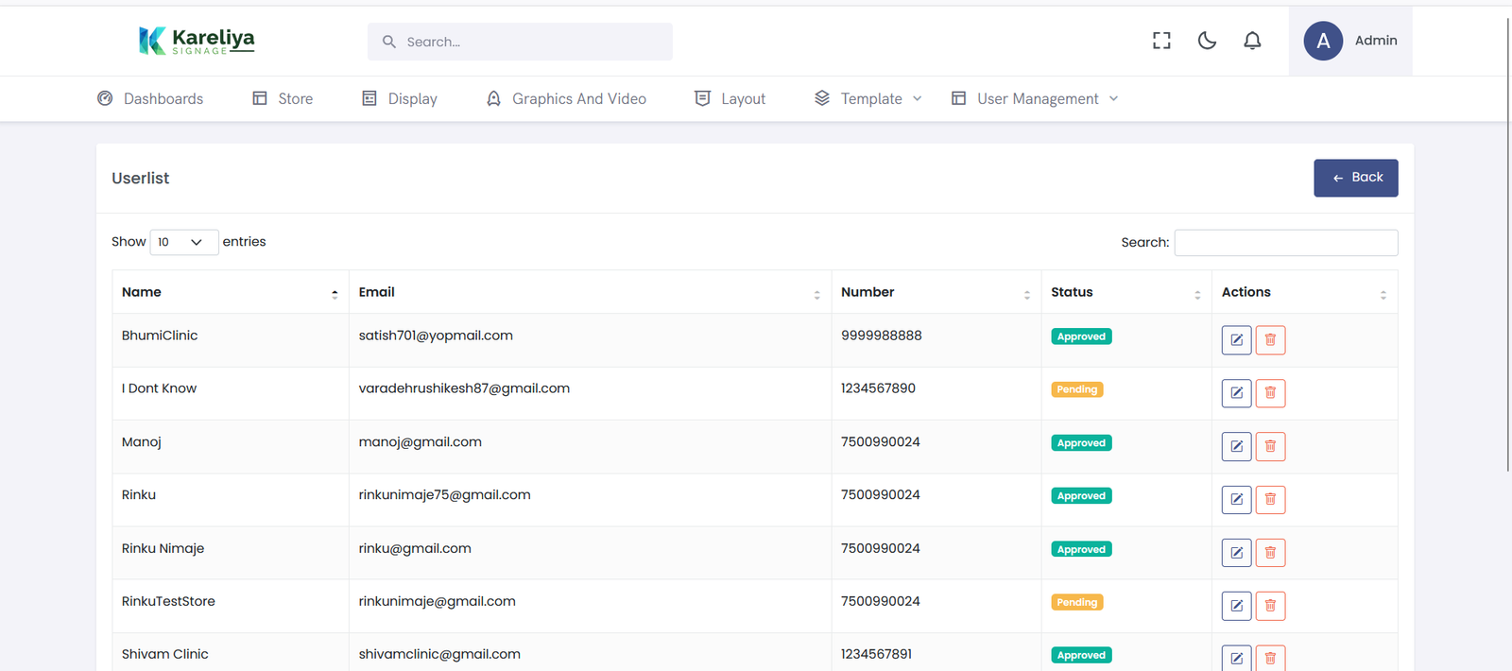1512x671 pixels.
Task: Open the Display menu item
Action: coord(400,98)
